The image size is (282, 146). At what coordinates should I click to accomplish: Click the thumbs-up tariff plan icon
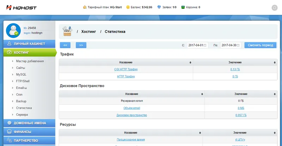pos(85,7)
